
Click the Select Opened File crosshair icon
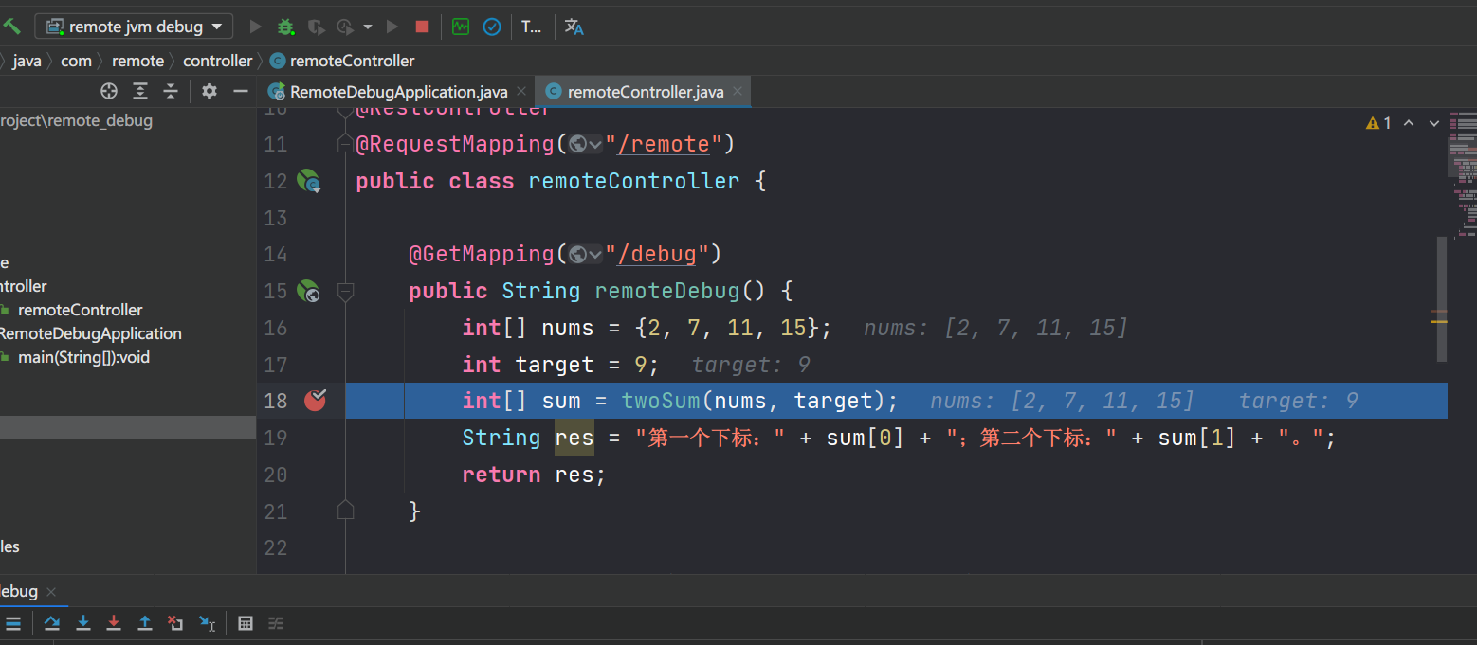[109, 91]
